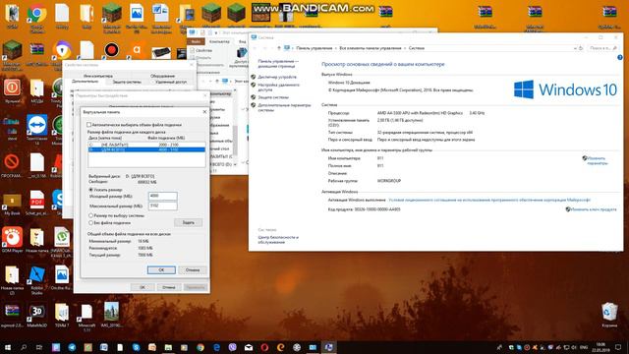The height and width of the screenshot is (354, 629).
Task: Click the back arrow in System window
Action: [255, 48]
